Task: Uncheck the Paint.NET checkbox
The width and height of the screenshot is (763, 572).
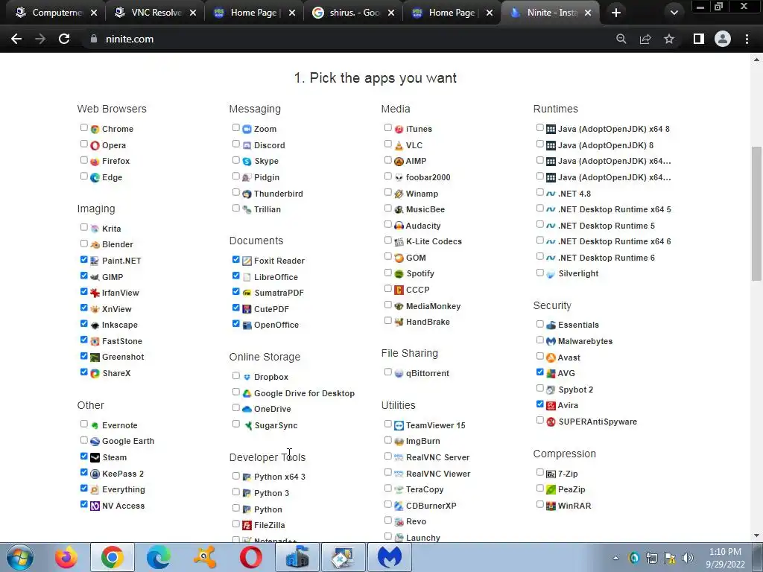Action: point(83,260)
